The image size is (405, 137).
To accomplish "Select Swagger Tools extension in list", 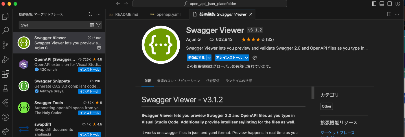I will 59,108.
